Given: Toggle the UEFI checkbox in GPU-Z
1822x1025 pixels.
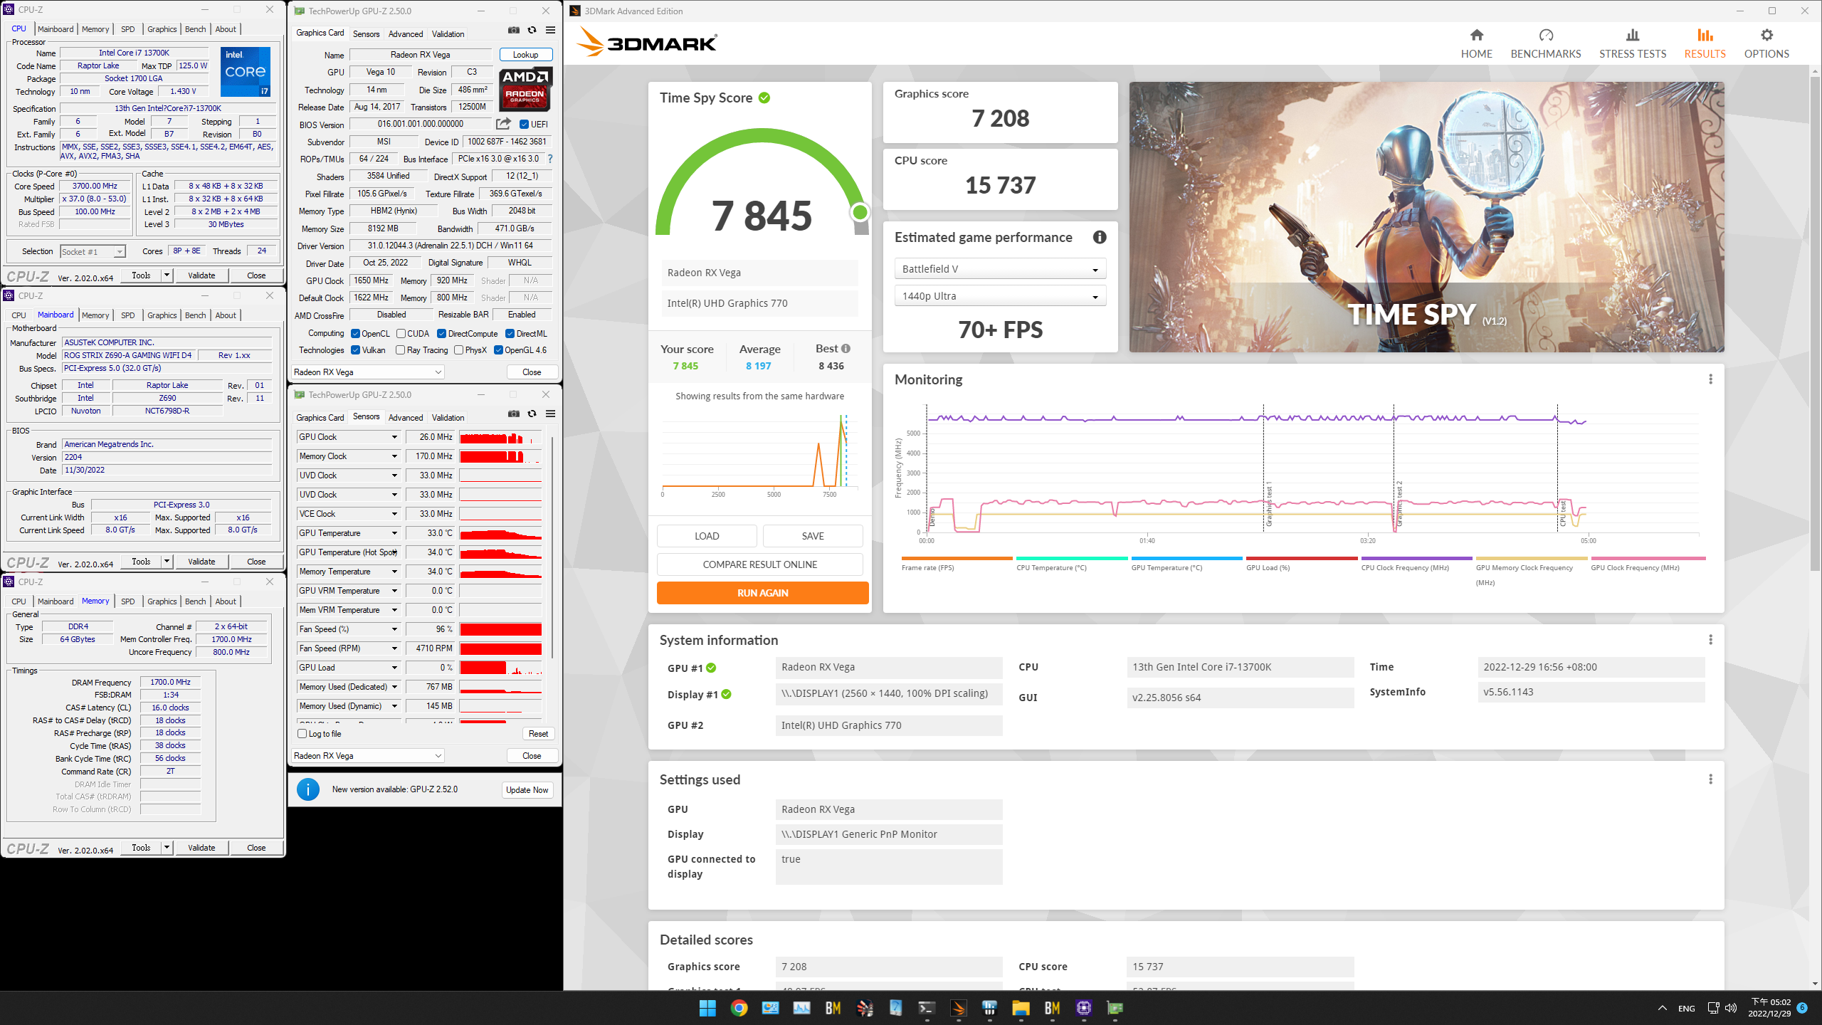Looking at the screenshot, I should click(524, 125).
